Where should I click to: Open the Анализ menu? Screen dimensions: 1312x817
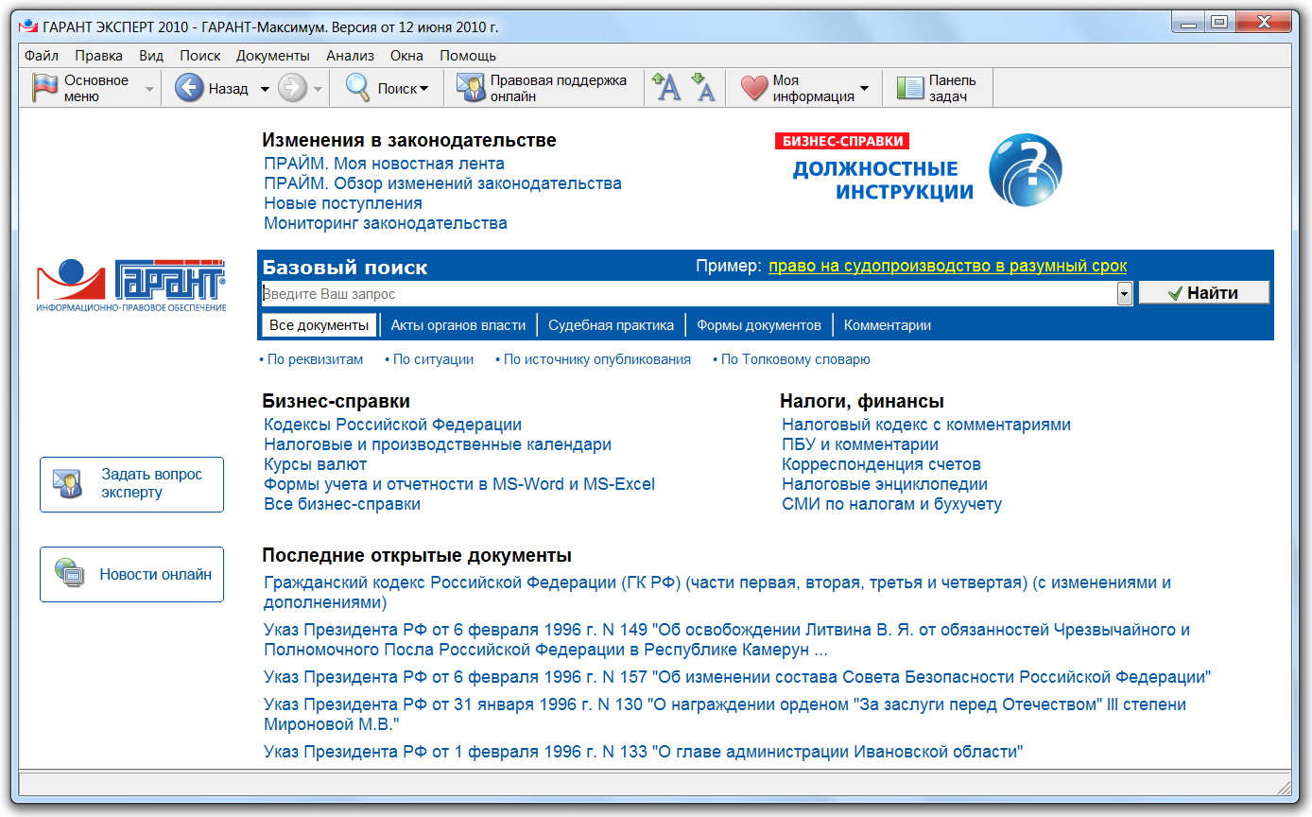pyautogui.click(x=350, y=56)
